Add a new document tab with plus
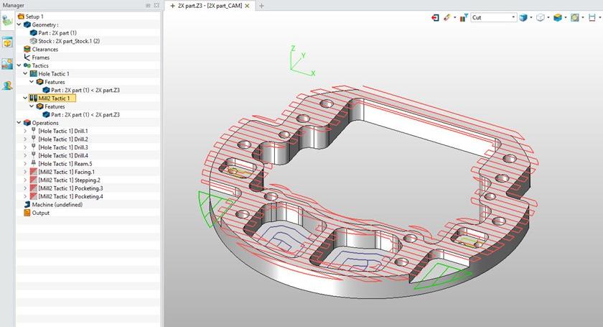 (261, 6)
